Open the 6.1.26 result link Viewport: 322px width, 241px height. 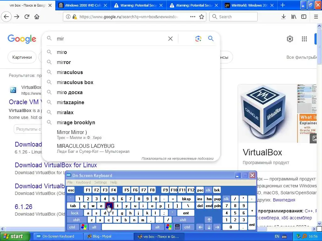(23, 206)
